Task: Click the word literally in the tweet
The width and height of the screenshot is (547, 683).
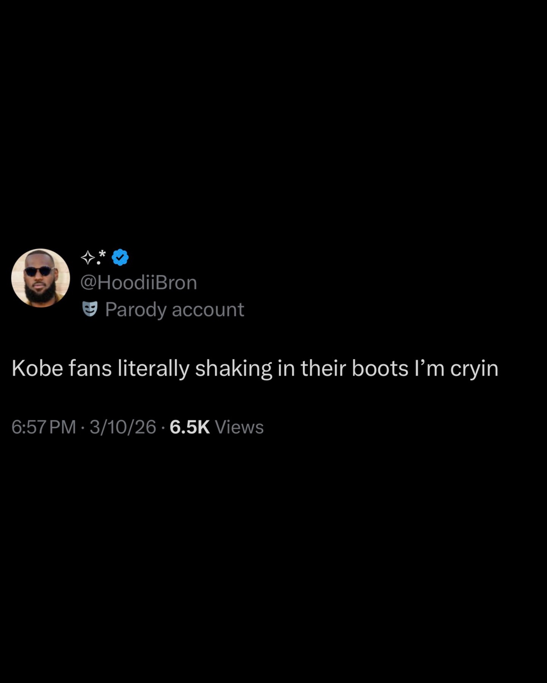Action: pos(153,369)
